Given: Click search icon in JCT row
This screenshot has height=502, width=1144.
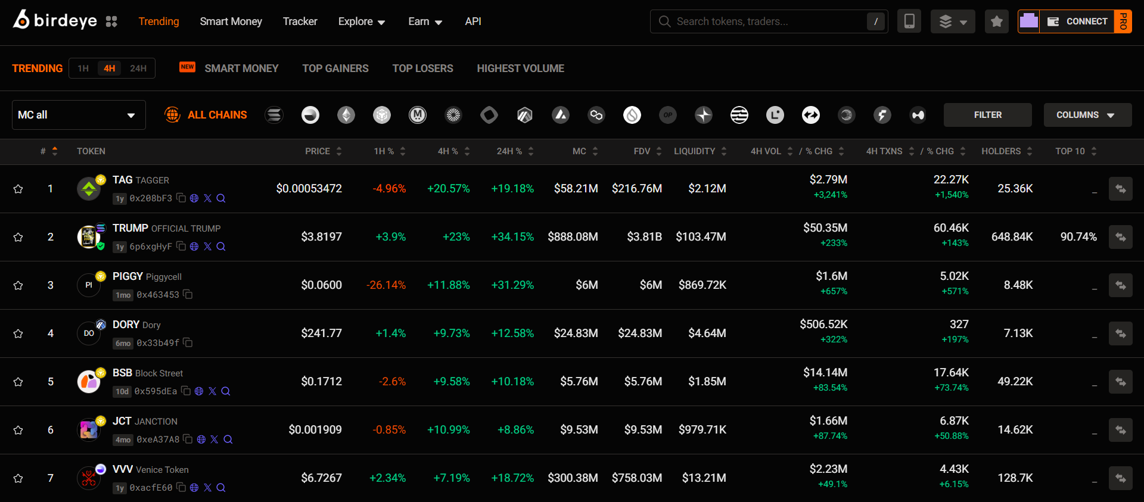Looking at the screenshot, I should tap(228, 439).
